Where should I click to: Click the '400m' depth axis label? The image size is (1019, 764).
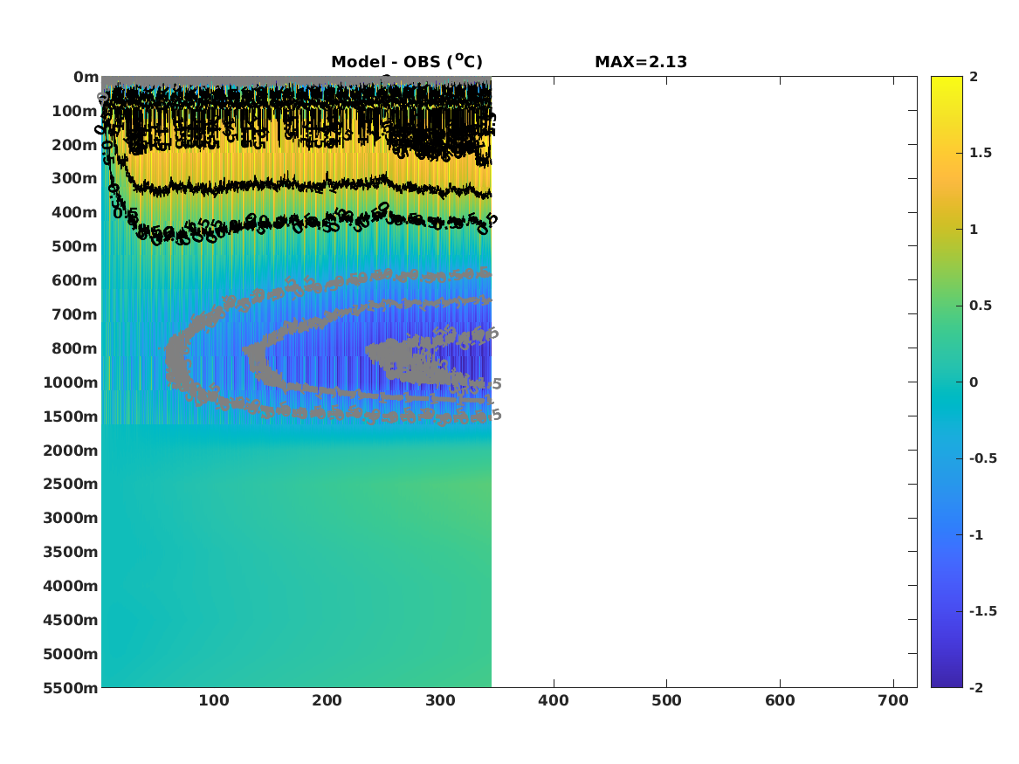tap(75, 212)
